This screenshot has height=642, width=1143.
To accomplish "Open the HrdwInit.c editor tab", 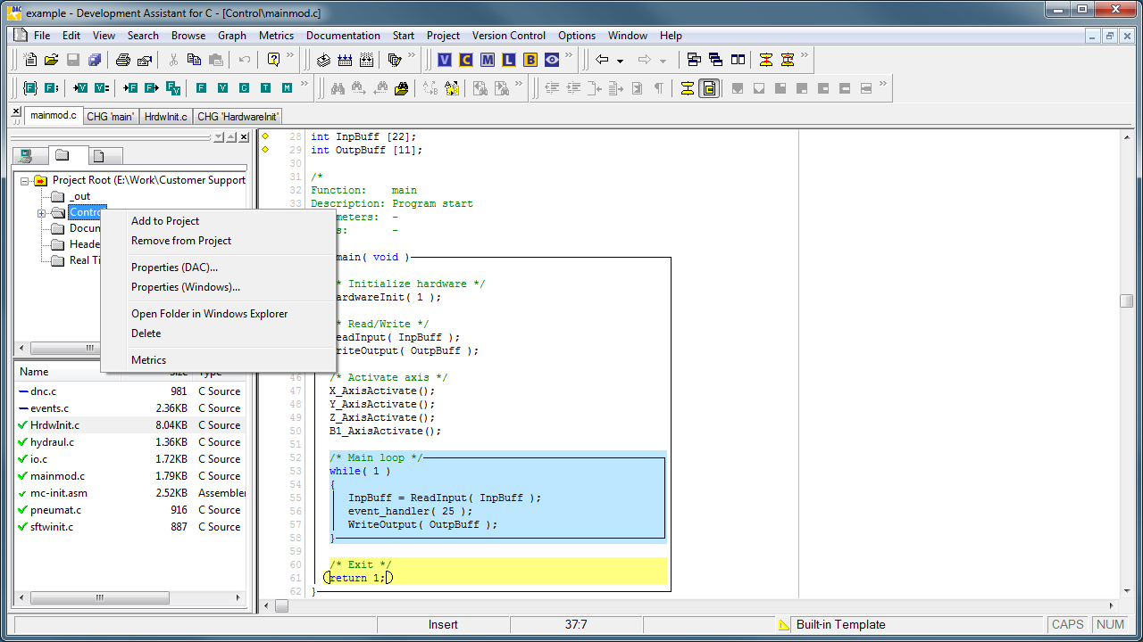I will [166, 117].
